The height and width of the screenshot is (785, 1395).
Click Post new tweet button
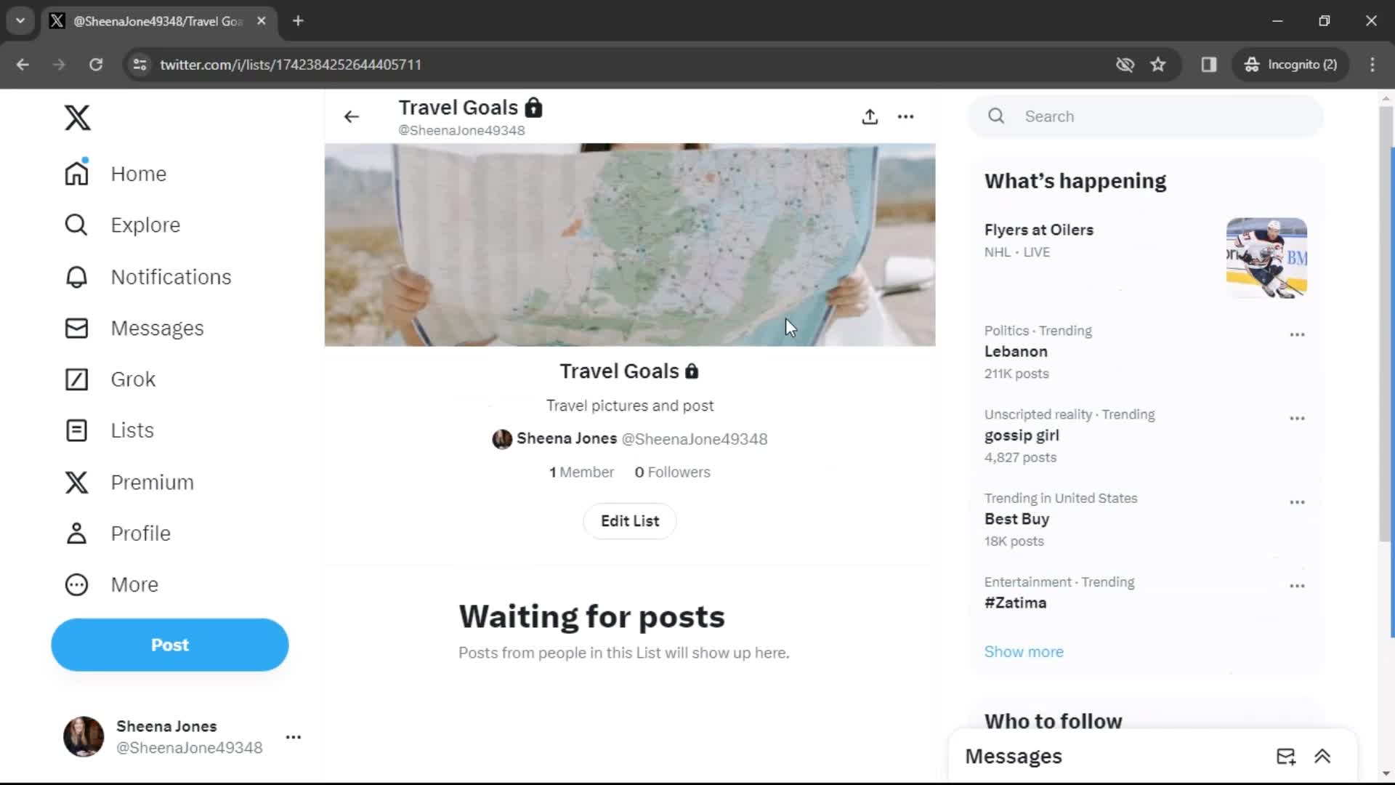[171, 644]
